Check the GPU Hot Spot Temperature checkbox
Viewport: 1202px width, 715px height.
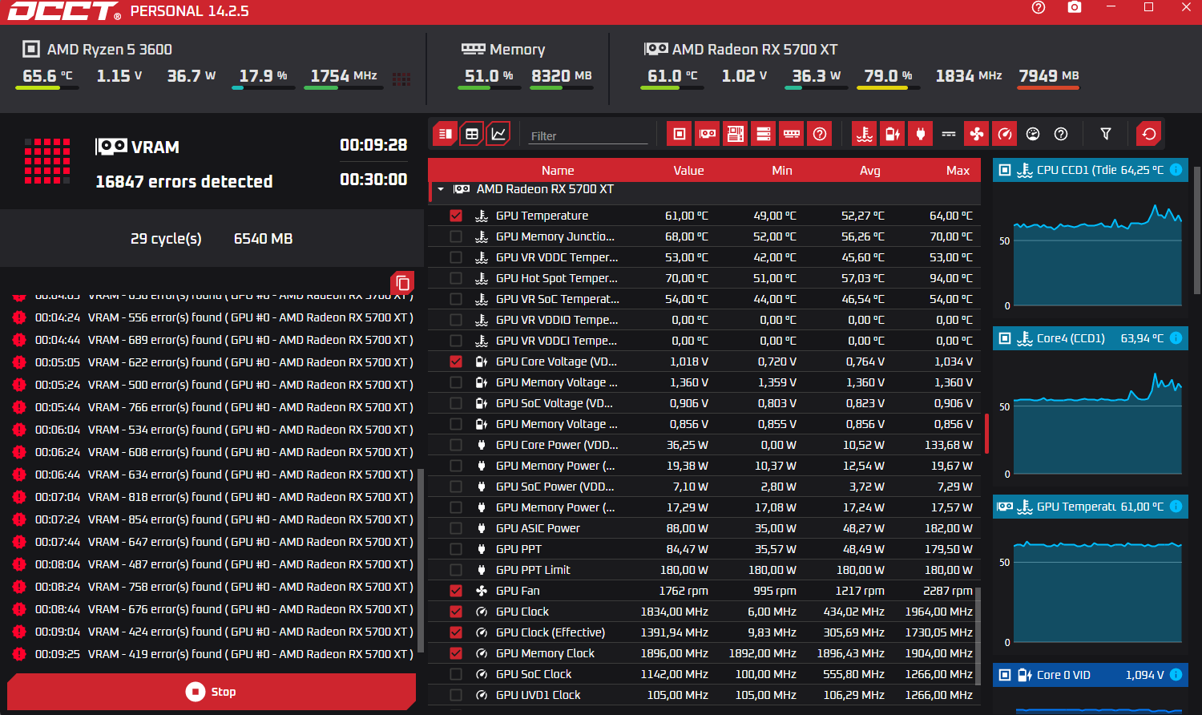[456, 278]
